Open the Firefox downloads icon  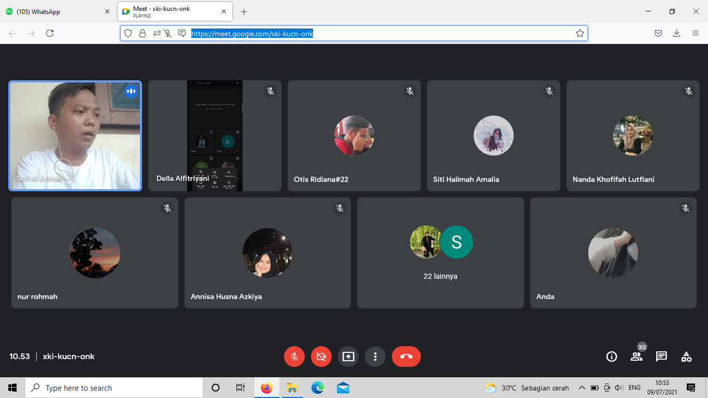(x=676, y=33)
